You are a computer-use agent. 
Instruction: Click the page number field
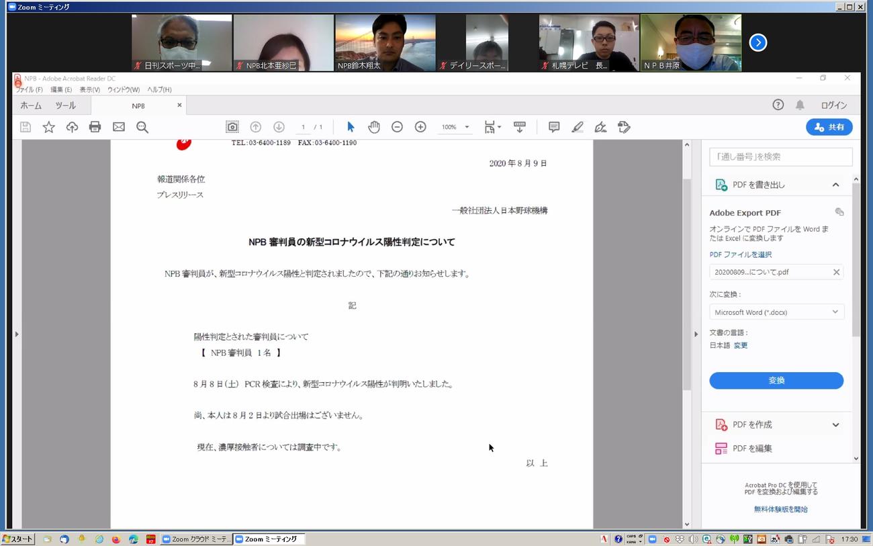coord(304,127)
